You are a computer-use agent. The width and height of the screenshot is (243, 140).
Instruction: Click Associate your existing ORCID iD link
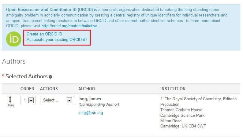click(x=57, y=40)
